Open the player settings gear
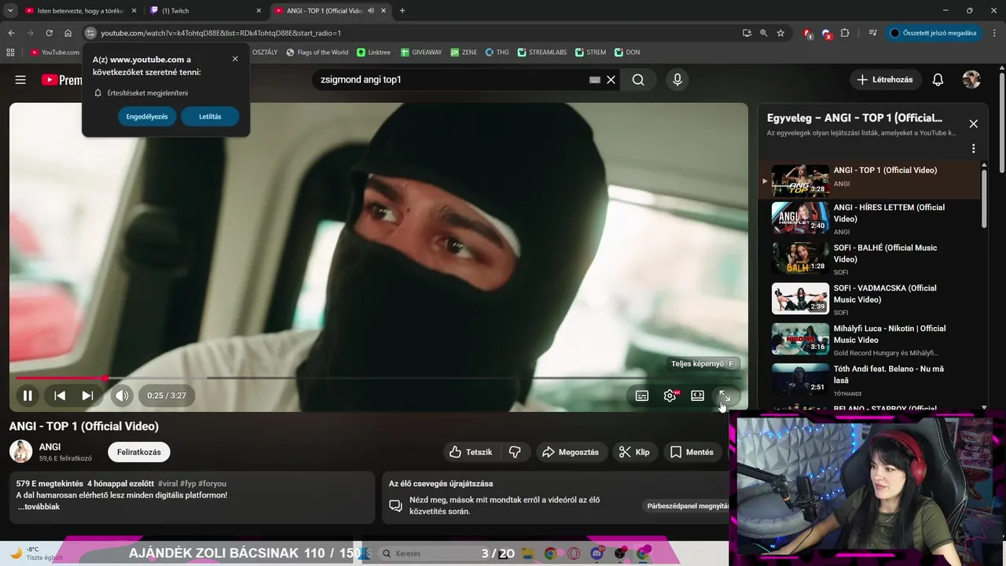Screen dimensions: 1006x566 (670, 395)
